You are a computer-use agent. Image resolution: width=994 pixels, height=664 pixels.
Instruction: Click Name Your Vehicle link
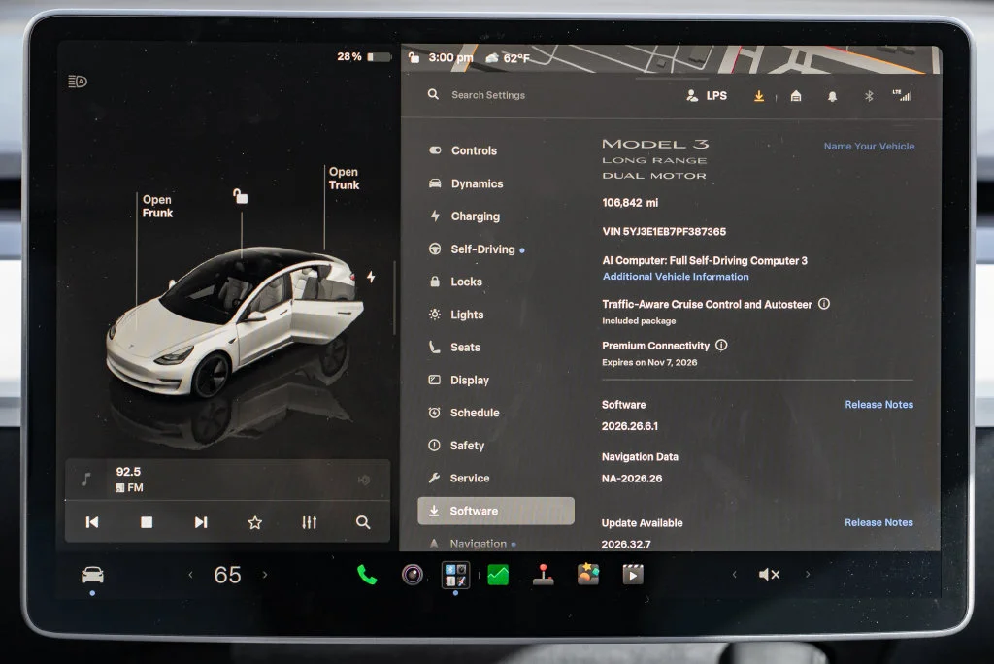[869, 146]
